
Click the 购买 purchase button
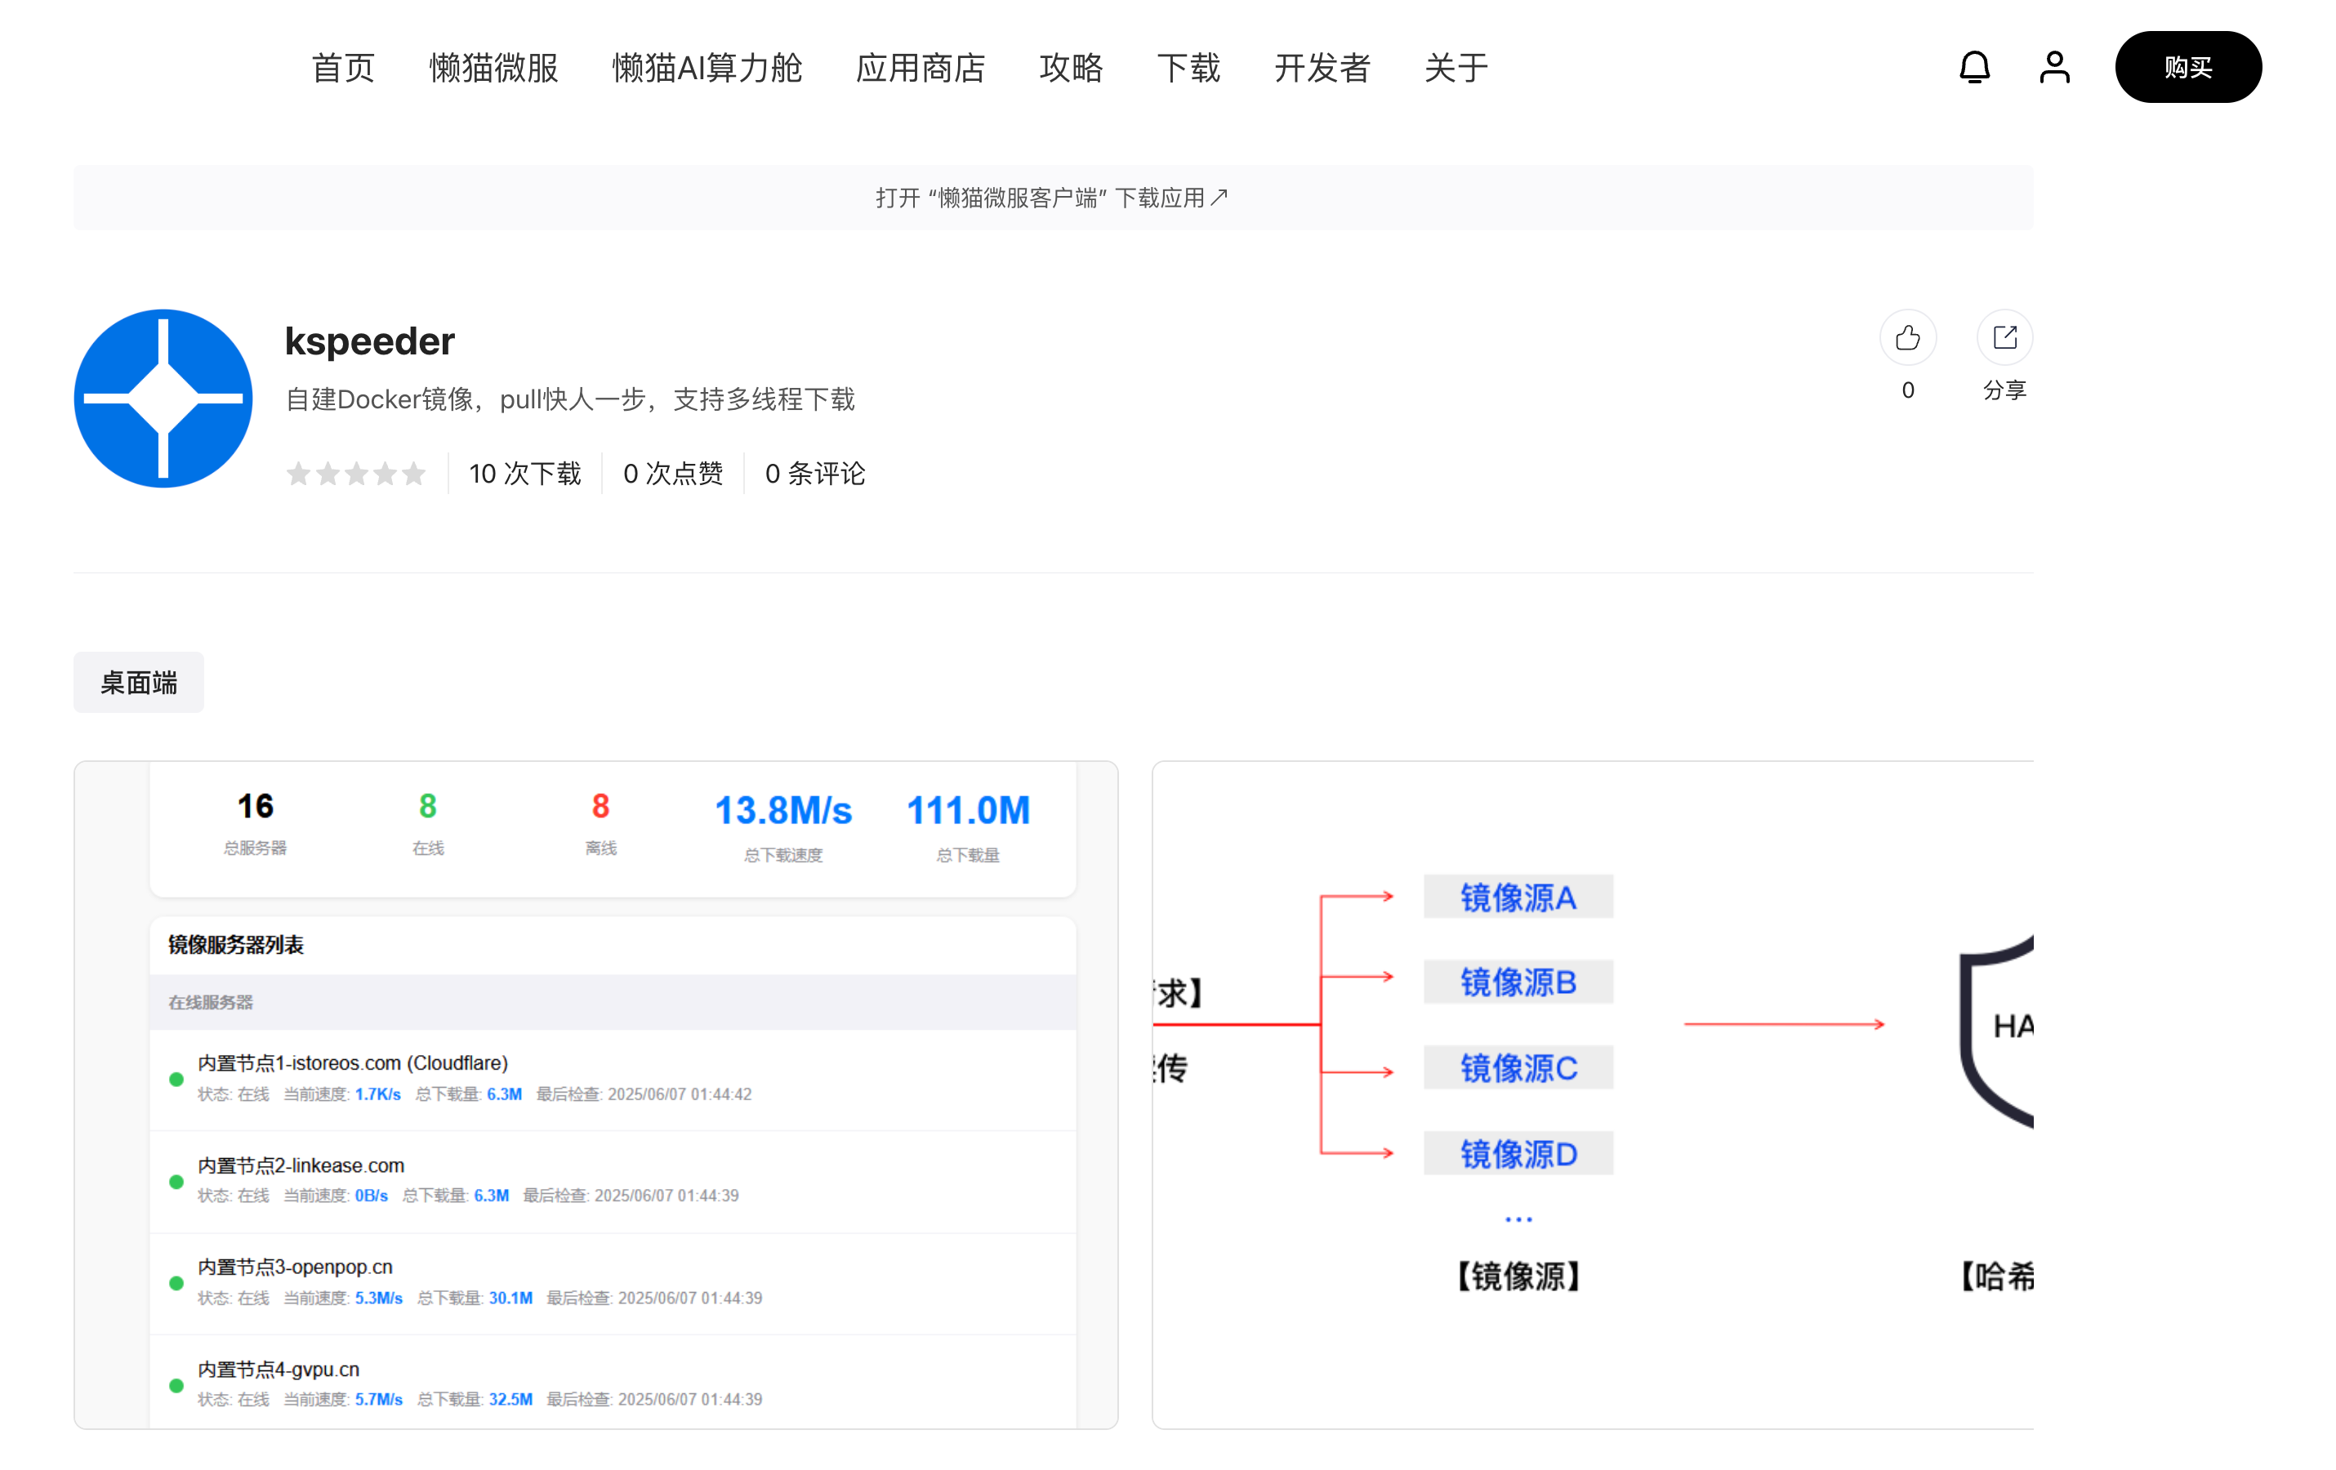tap(2187, 68)
